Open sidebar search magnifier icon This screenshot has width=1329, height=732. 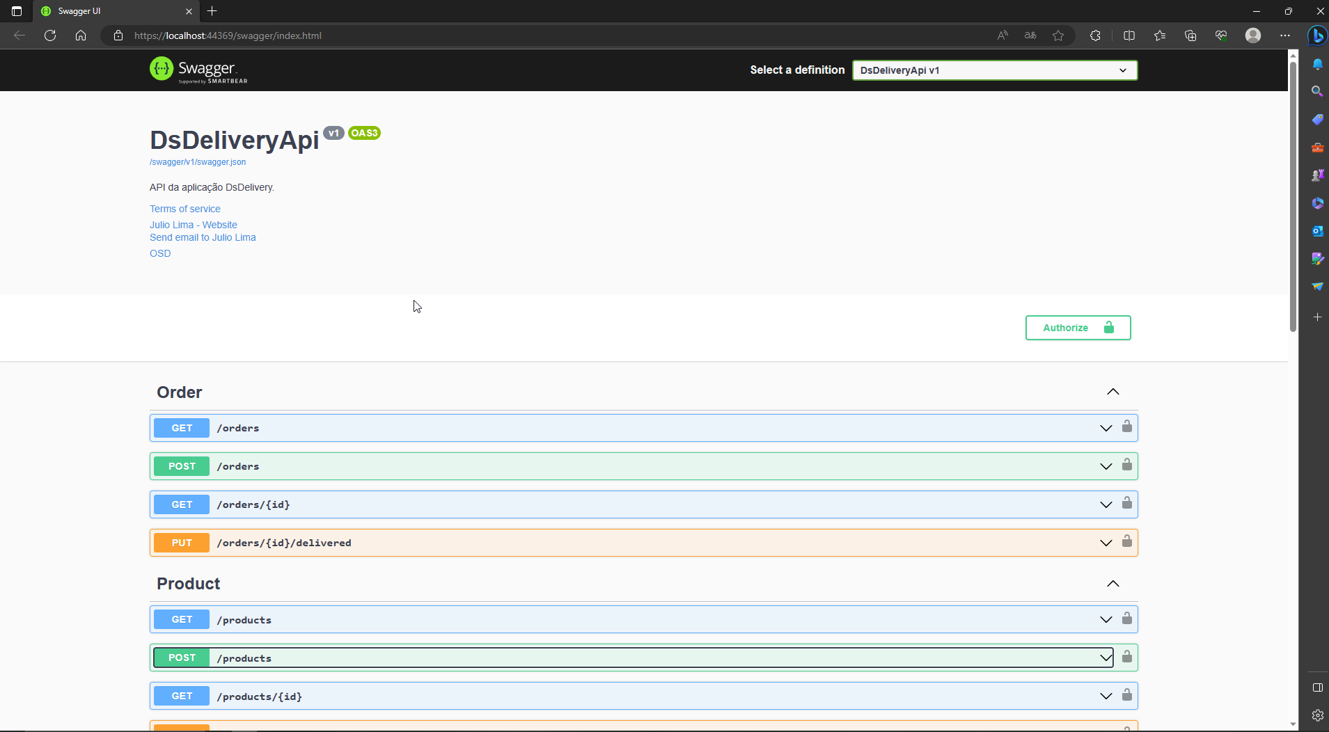click(1317, 91)
